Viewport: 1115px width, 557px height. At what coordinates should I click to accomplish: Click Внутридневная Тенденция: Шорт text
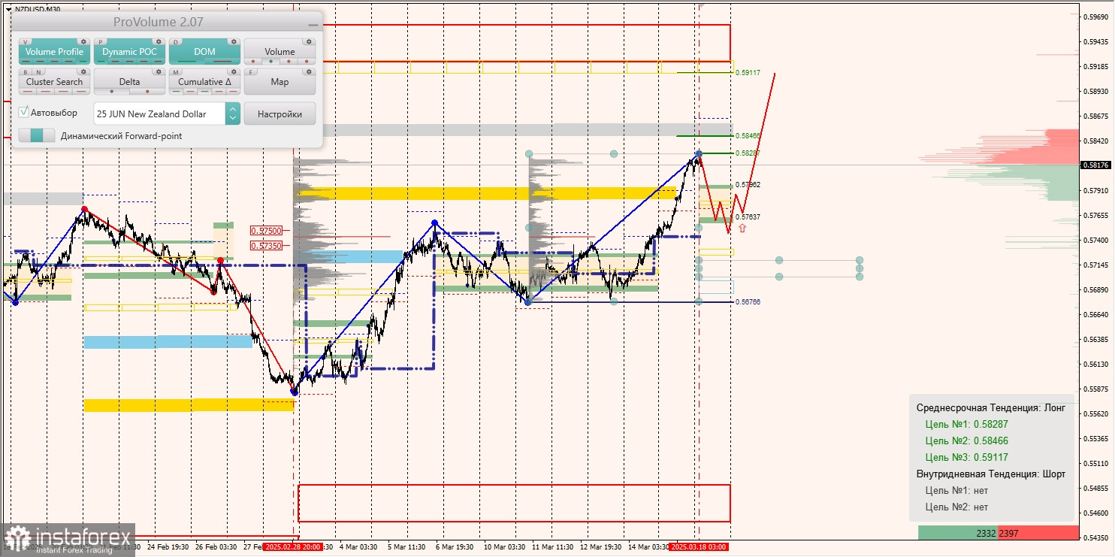[991, 474]
